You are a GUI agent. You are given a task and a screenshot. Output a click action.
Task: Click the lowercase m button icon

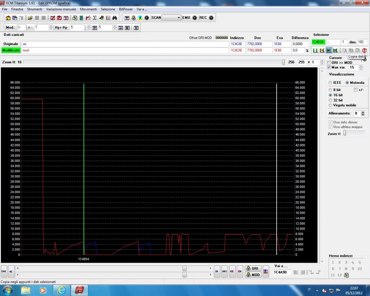coord(120,28)
